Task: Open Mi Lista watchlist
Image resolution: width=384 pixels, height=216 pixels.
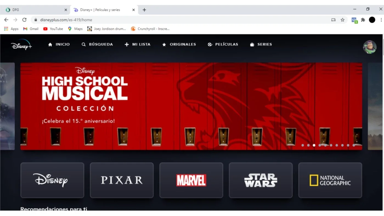Action: click(x=137, y=44)
